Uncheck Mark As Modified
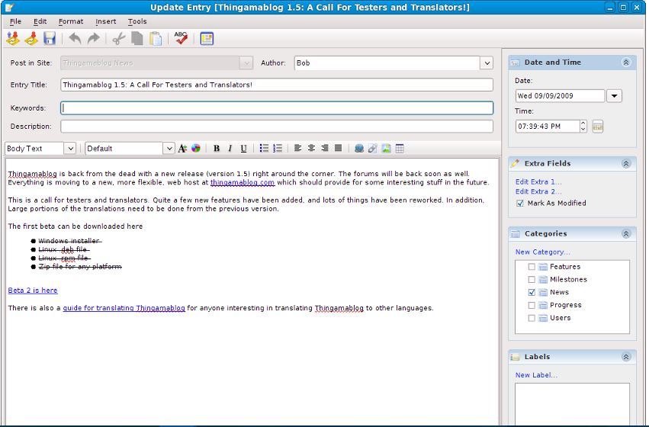 (x=520, y=203)
